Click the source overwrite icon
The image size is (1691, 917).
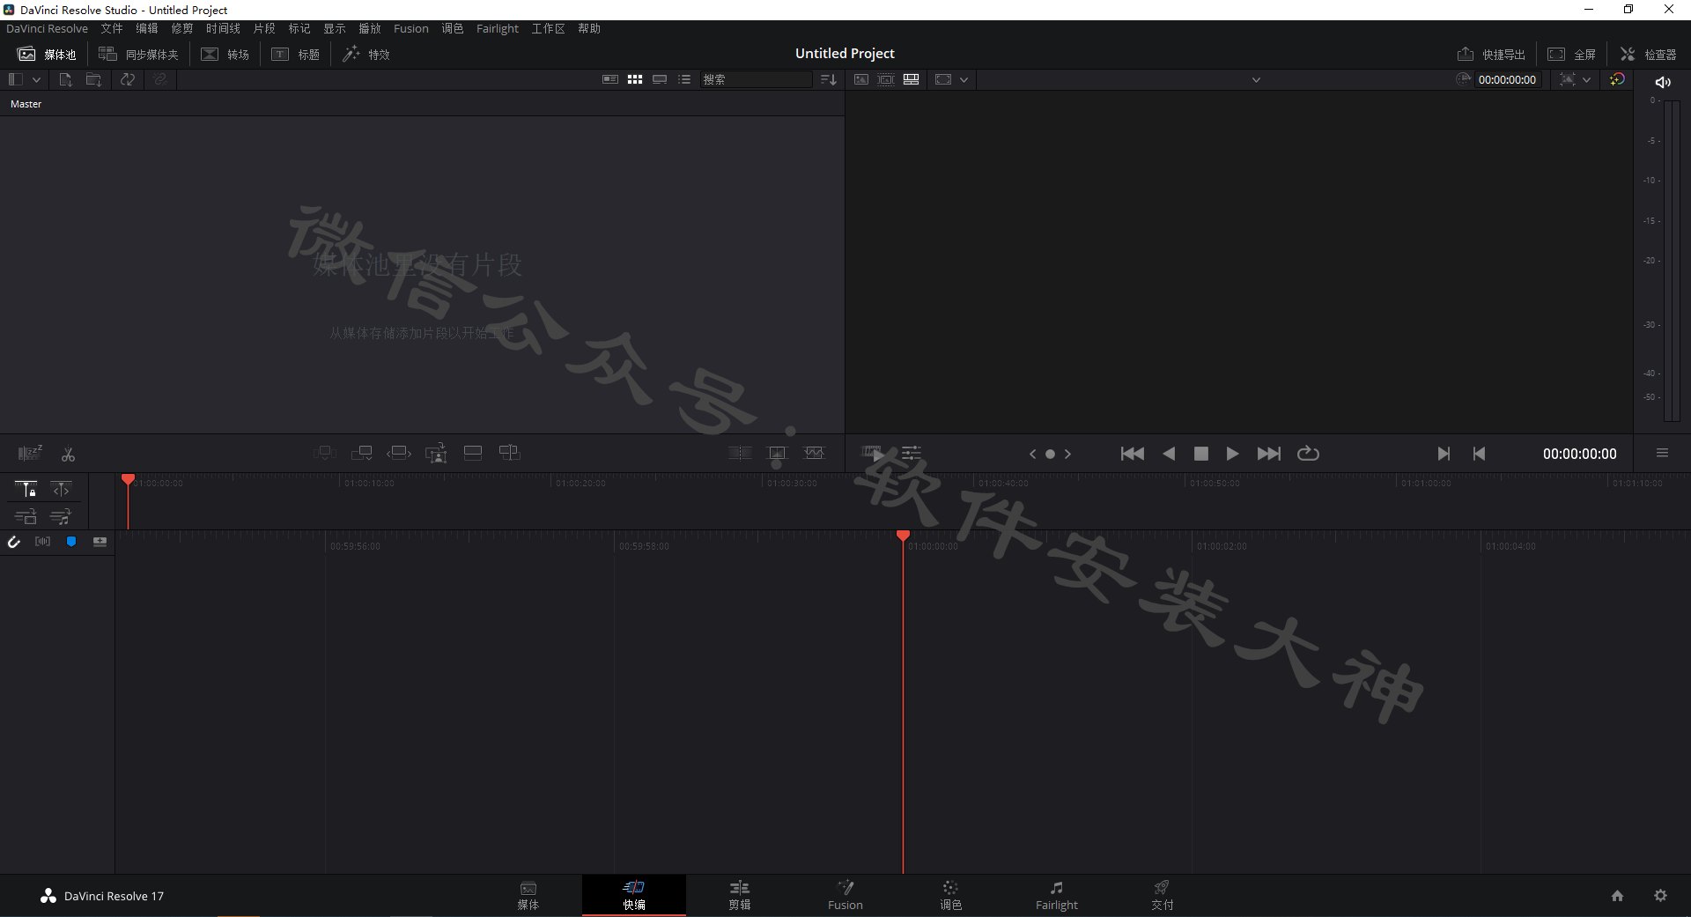coord(510,453)
